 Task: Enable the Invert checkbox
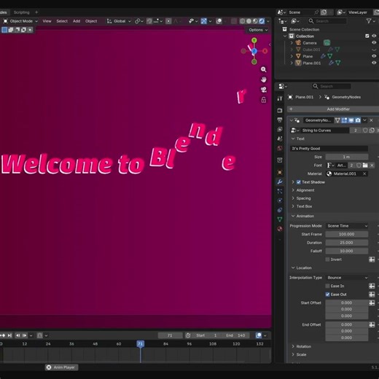click(x=327, y=259)
